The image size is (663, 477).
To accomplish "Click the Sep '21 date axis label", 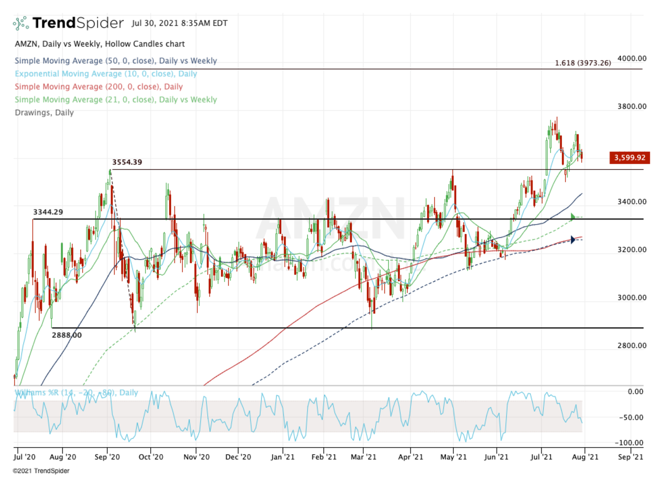I will pos(630,457).
